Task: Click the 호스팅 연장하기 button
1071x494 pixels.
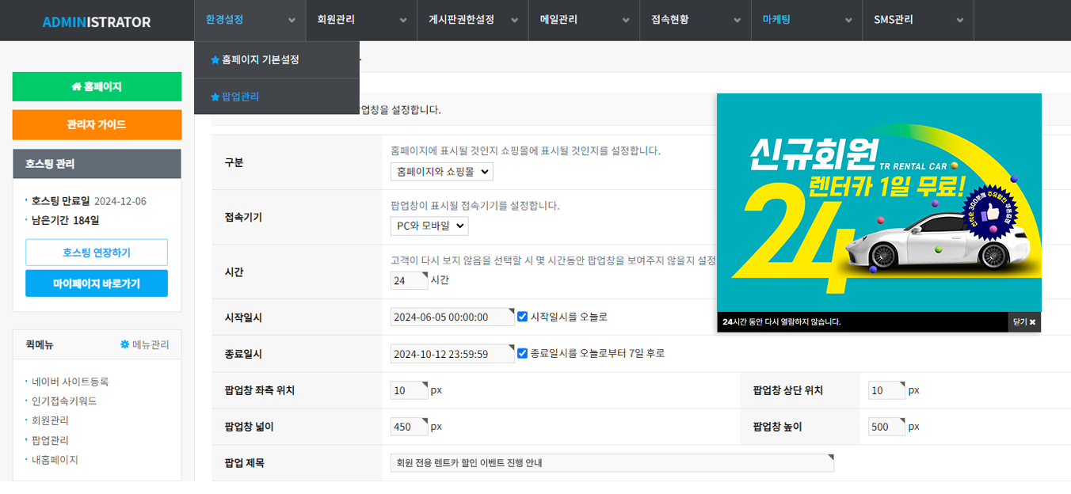Action: pos(97,253)
